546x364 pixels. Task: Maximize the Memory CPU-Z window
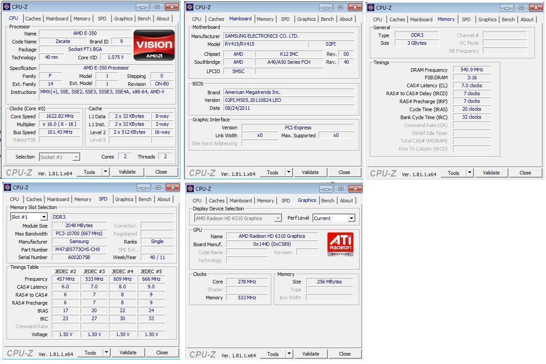[x=521, y=8]
